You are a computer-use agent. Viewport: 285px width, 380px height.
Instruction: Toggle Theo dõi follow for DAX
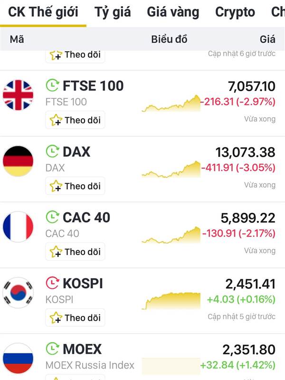75,186
